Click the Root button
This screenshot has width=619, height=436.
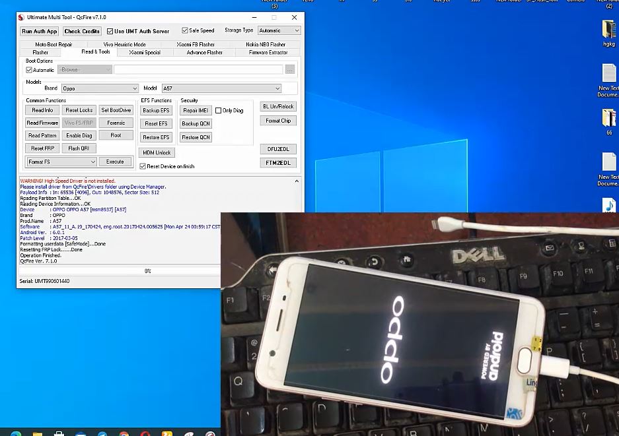116,135
